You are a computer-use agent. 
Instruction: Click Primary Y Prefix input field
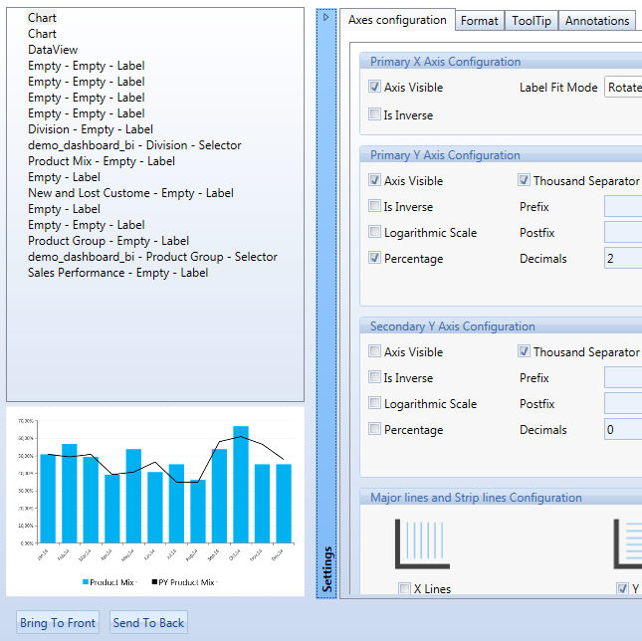[623, 206]
